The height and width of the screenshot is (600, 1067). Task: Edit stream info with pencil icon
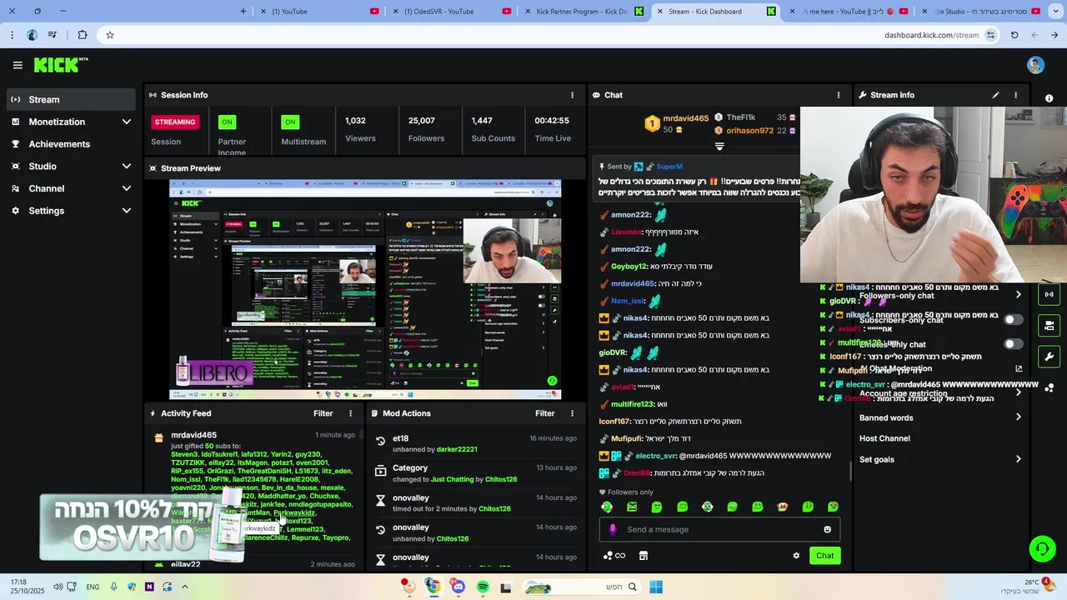(x=995, y=95)
